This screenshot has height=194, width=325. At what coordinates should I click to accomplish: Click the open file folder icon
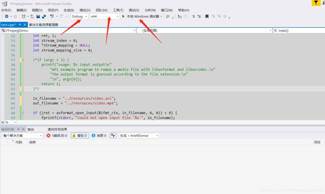32,16
